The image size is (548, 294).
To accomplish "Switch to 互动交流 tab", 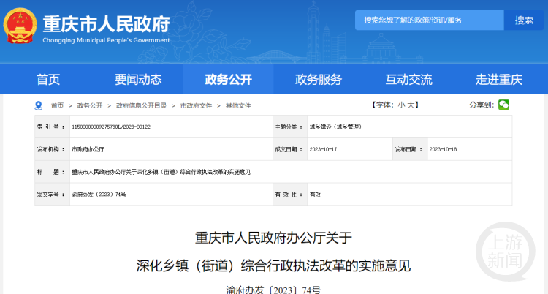I will coord(408,80).
